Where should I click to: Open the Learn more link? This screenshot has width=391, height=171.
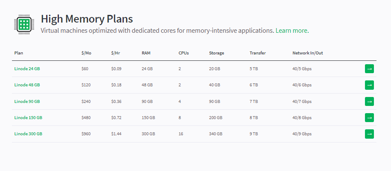[x=292, y=31]
